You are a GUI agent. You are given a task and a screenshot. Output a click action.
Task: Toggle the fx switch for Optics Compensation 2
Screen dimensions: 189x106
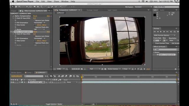(13, 32)
